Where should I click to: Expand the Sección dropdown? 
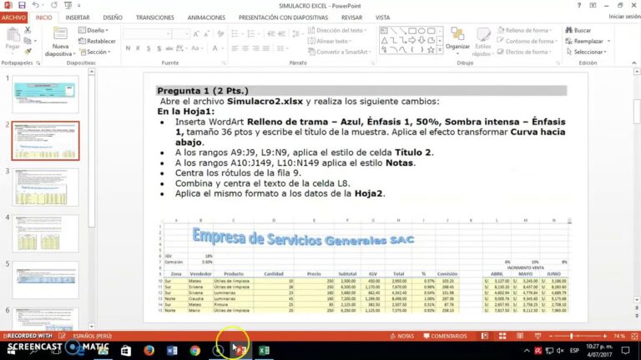point(97,52)
